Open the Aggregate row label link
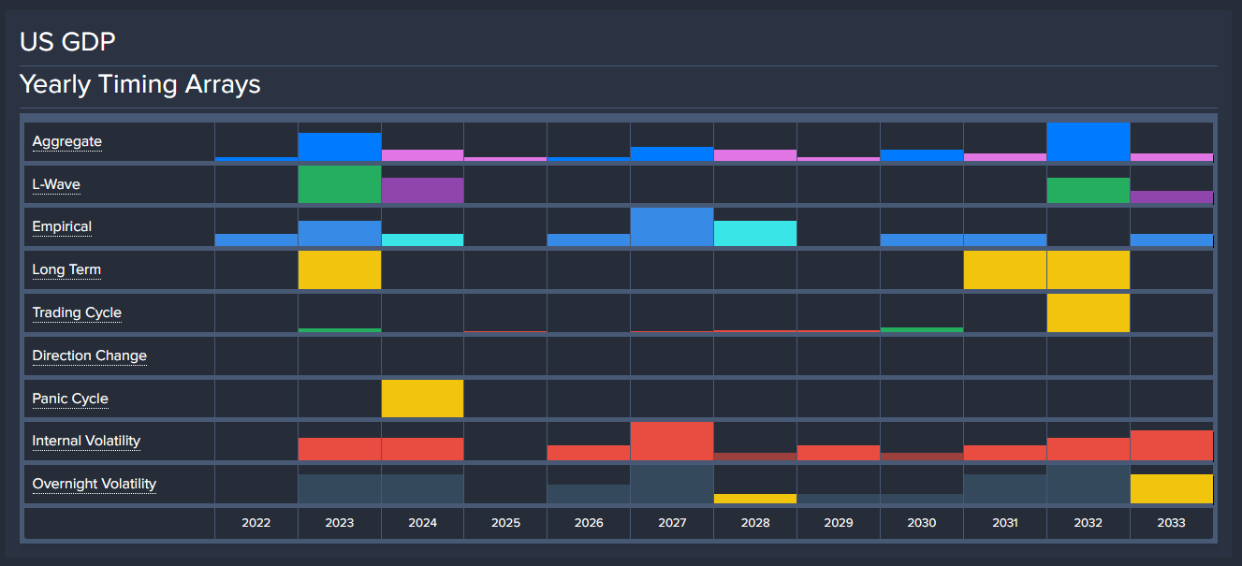The height and width of the screenshot is (566, 1242). coord(66,142)
